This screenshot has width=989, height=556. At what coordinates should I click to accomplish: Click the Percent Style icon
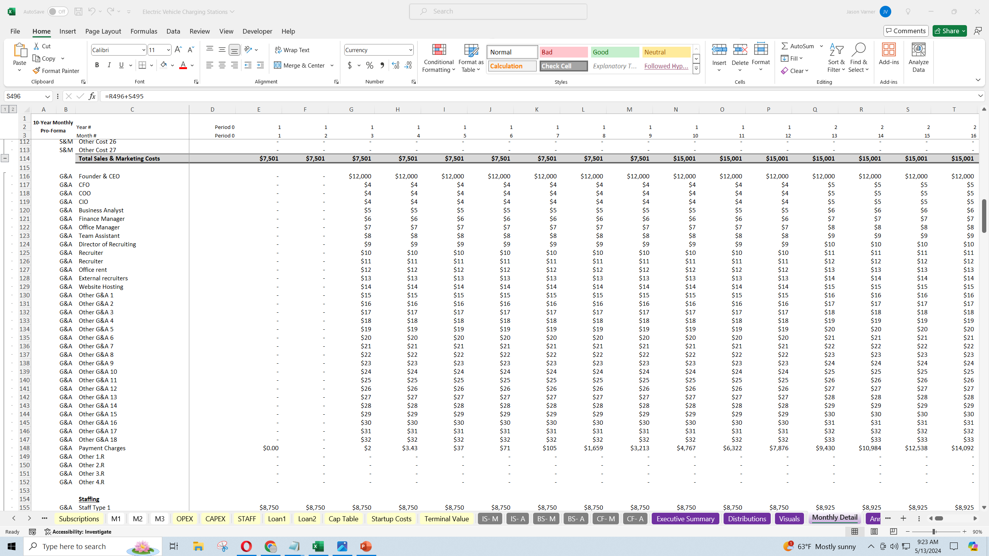tap(370, 65)
